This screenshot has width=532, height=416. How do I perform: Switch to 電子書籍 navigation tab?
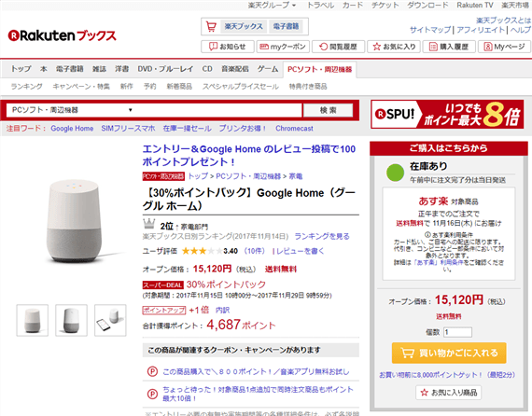70,69
